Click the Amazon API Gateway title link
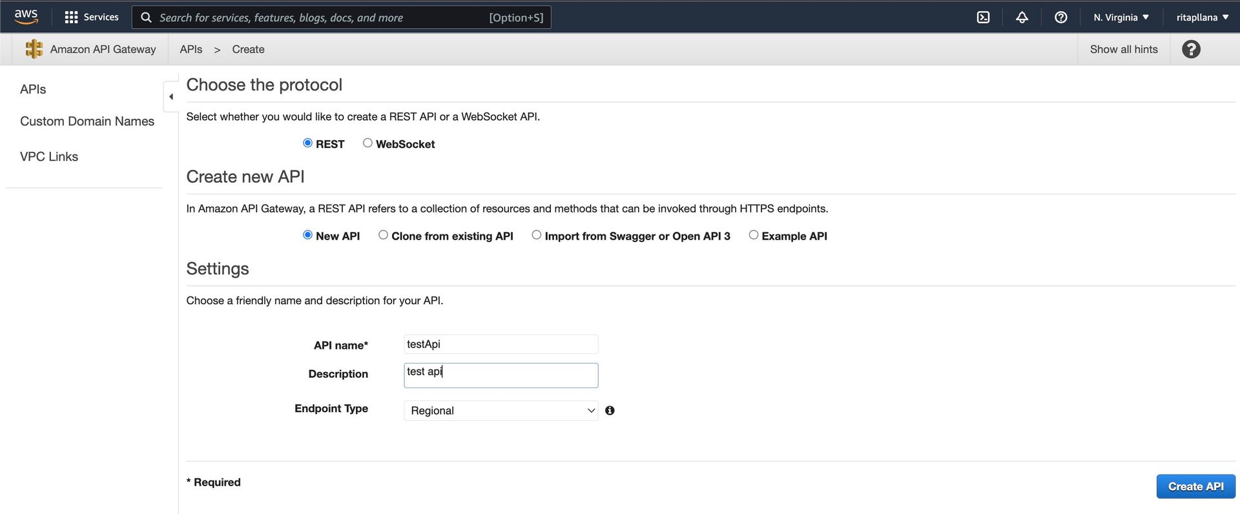The image size is (1240, 514). pos(103,49)
